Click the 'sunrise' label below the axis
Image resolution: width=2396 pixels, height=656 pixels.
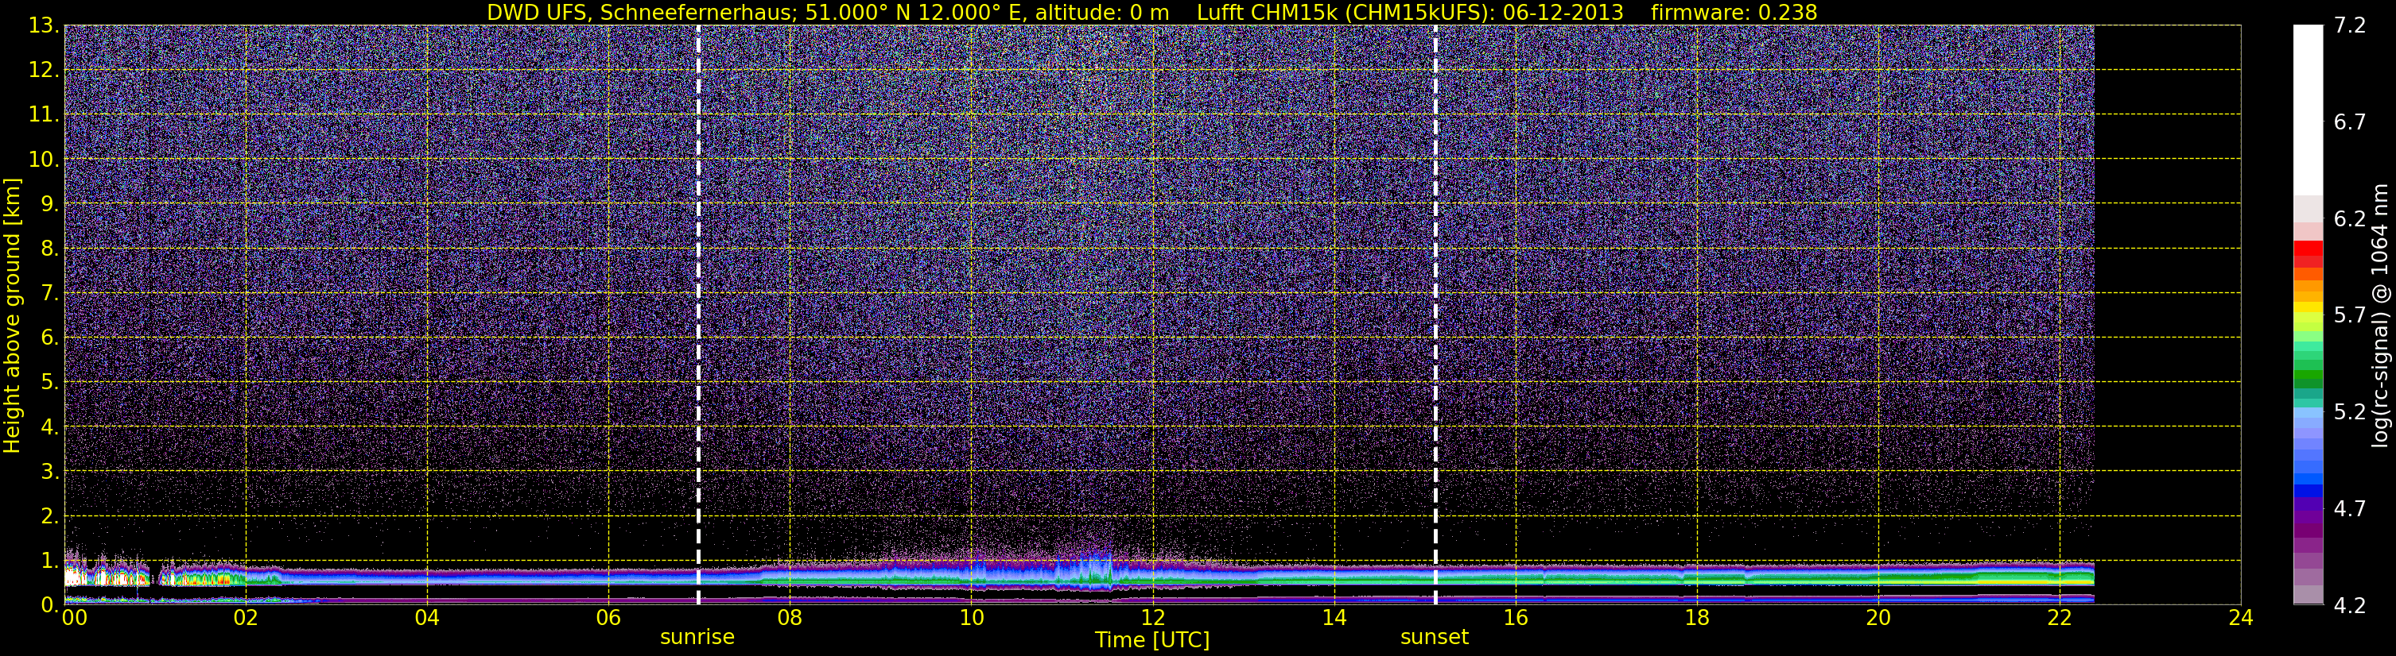(x=697, y=638)
